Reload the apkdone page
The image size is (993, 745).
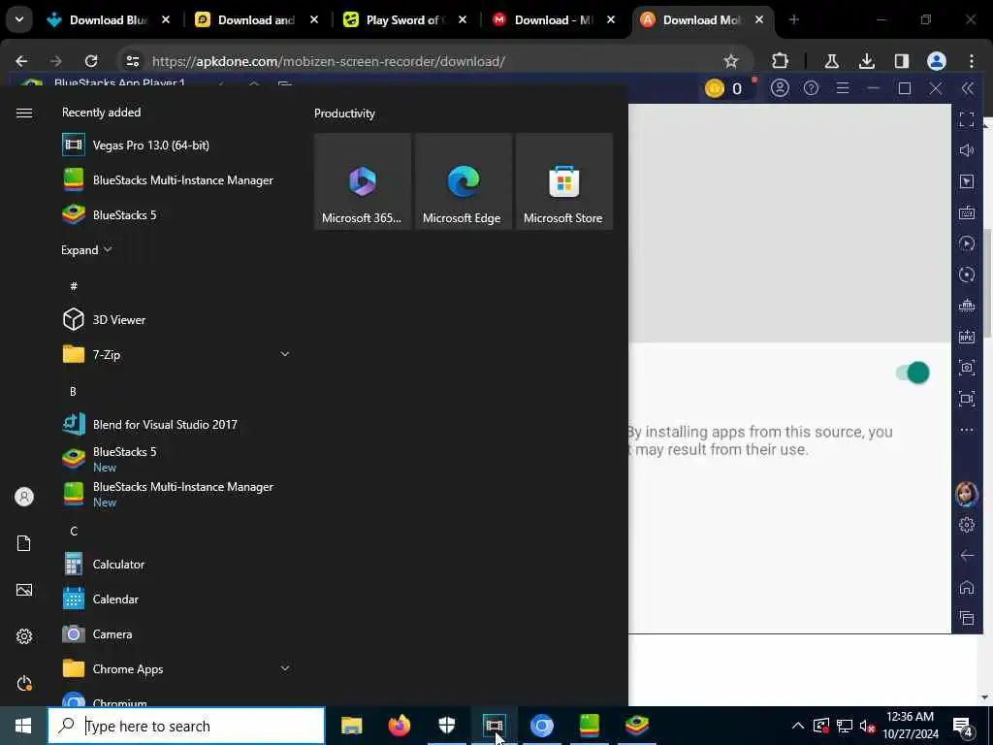(x=91, y=61)
